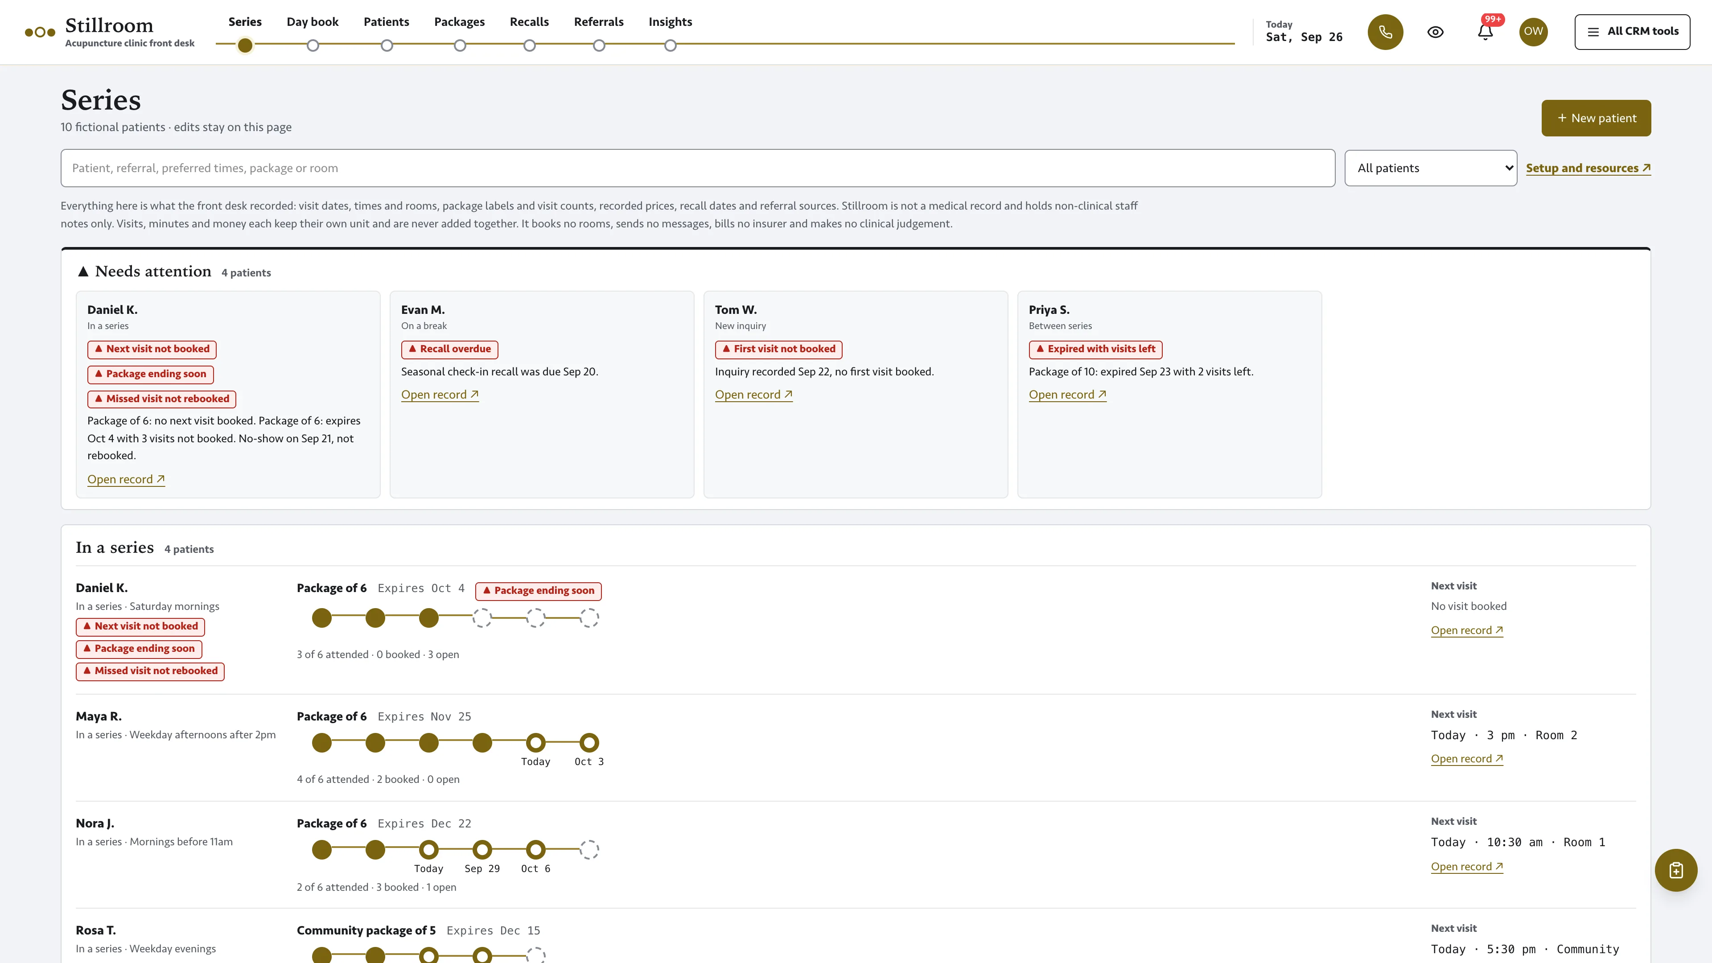The width and height of the screenshot is (1712, 963).
Task: Click Recall overdue badge on Evan M.
Action: coord(449,349)
